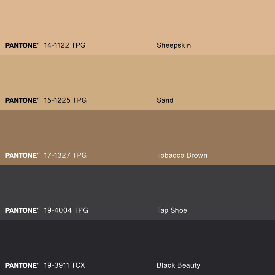The width and height of the screenshot is (275, 275).
Task: Click the Tobacco Brown color name
Action: point(182,155)
